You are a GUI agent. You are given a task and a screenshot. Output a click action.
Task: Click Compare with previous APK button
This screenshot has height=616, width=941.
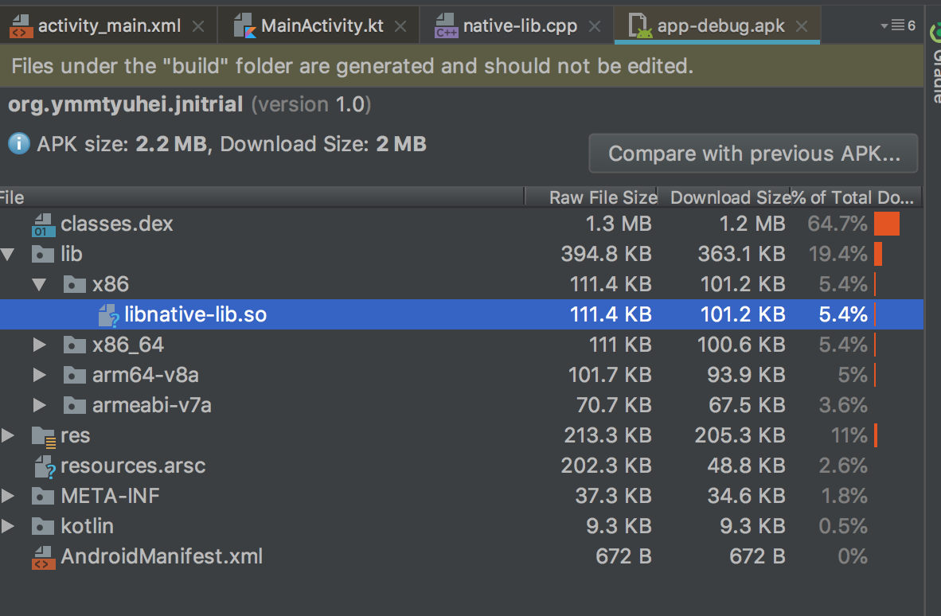point(752,153)
